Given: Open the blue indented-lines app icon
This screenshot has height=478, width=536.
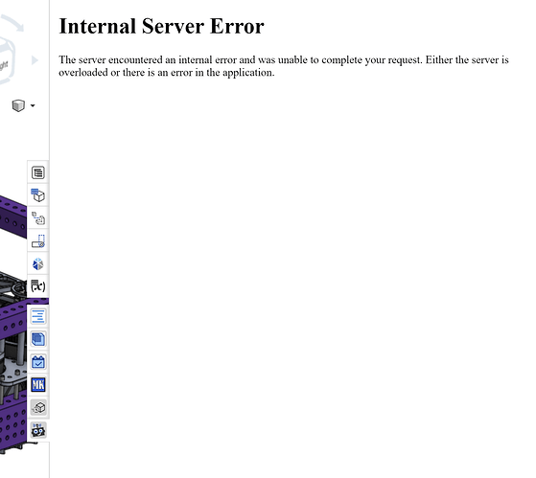Looking at the screenshot, I should coord(38,316).
